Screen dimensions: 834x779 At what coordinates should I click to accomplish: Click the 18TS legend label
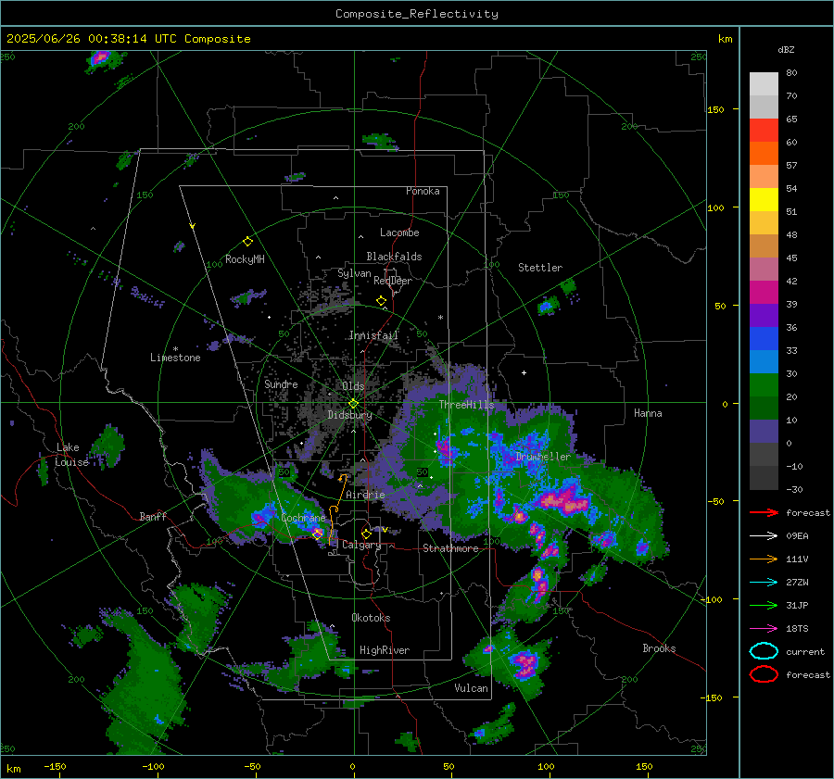pyautogui.click(x=797, y=629)
